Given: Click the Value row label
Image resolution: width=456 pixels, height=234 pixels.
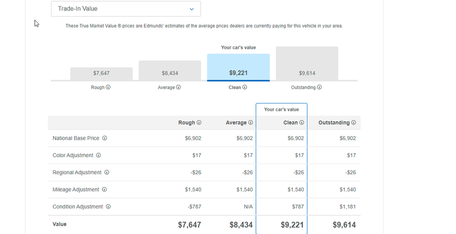Looking at the screenshot, I should (60, 224).
